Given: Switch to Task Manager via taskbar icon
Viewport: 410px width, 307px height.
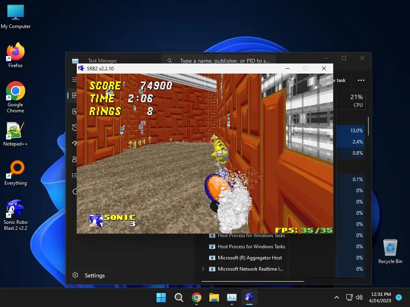Looking at the screenshot, I should pyautogui.click(x=232, y=297).
